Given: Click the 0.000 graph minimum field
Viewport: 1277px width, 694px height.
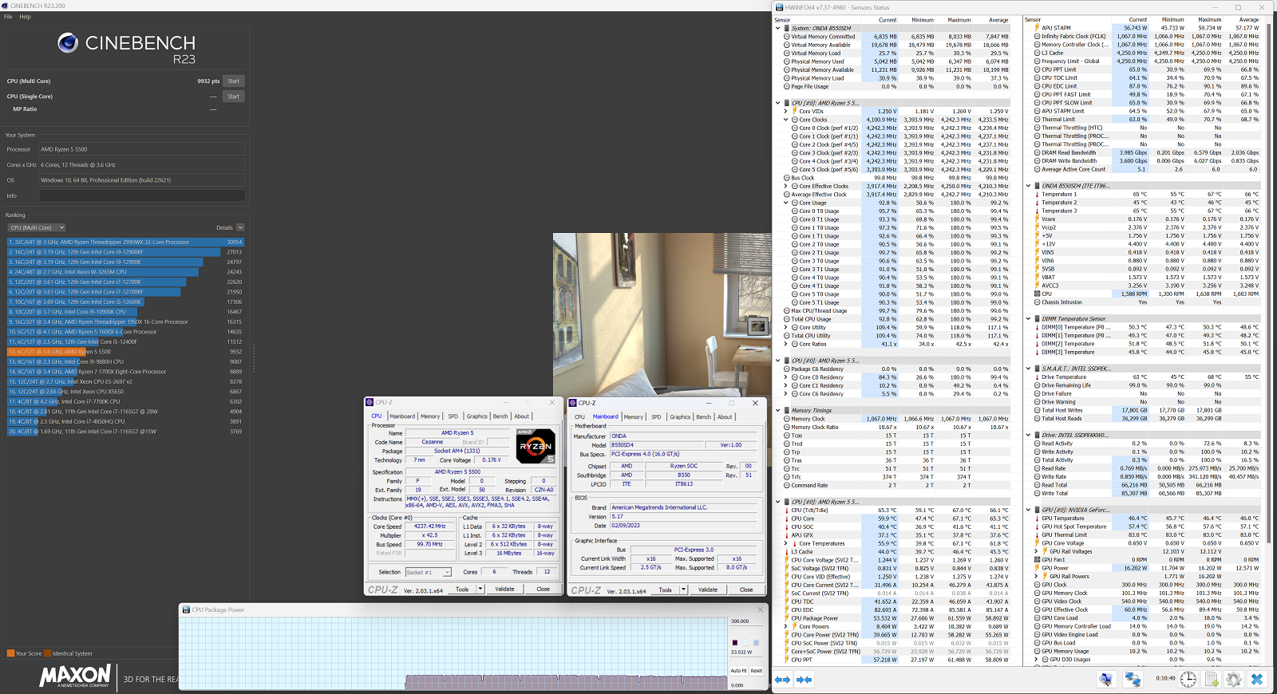Looking at the screenshot, I should coord(748,684).
